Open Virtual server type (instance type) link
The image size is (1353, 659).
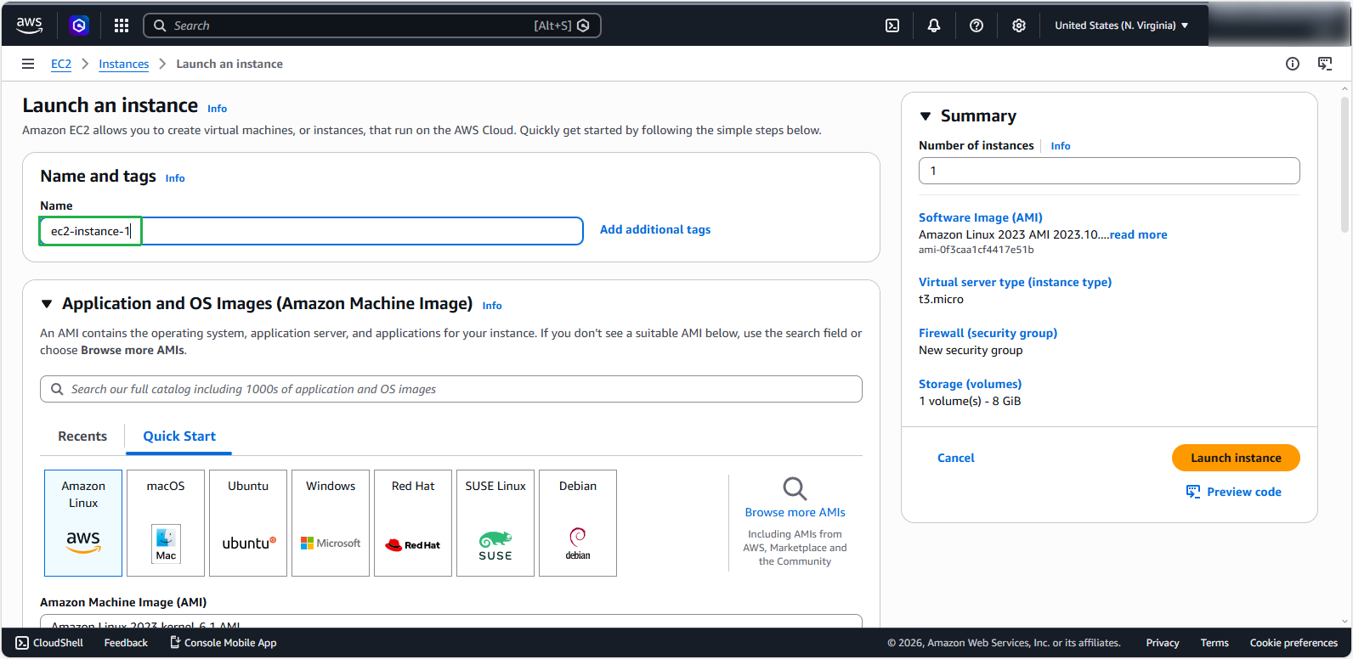click(x=1015, y=282)
